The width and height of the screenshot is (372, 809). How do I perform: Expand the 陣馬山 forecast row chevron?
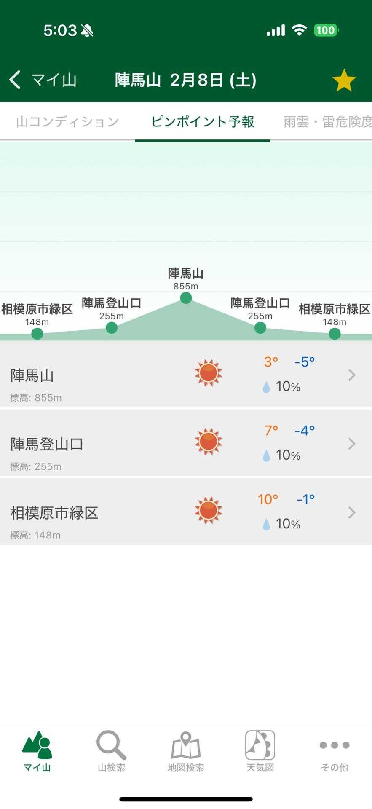point(352,375)
